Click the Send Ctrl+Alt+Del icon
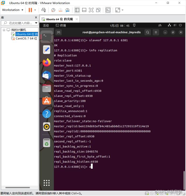Screen dimensions: 186x196 pyautogui.click(x=44, y=10)
